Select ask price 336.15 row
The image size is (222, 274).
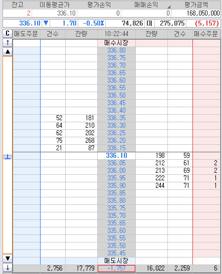(116, 148)
